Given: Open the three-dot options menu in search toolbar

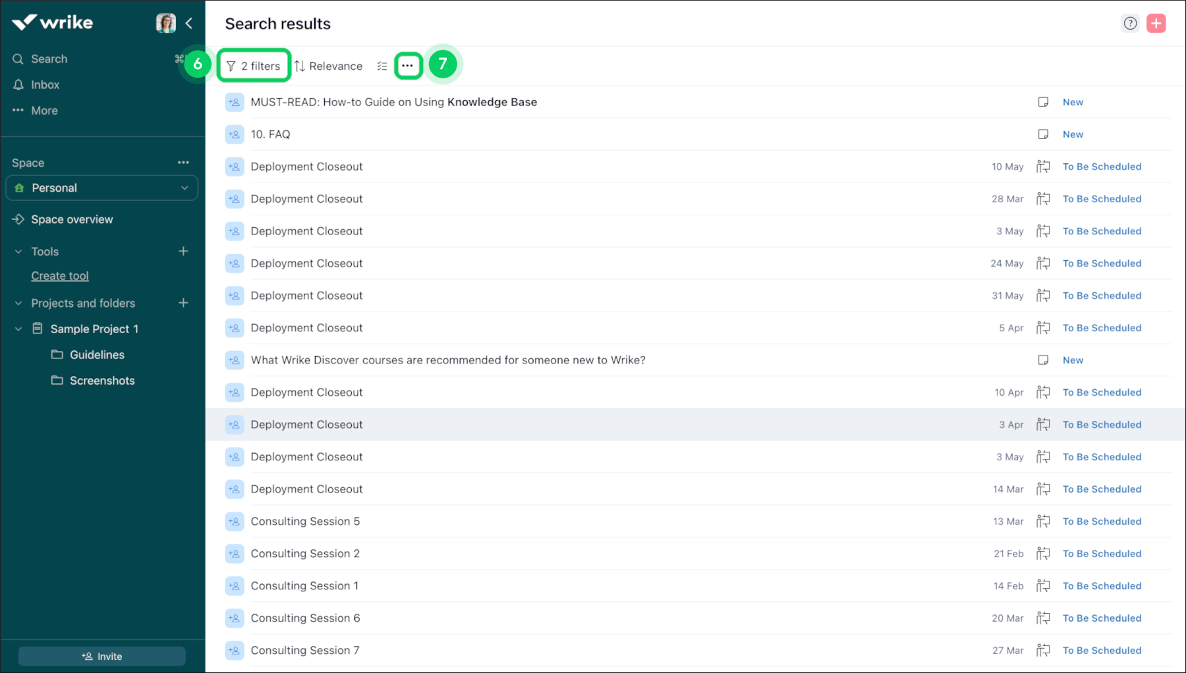Looking at the screenshot, I should (408, 65).
